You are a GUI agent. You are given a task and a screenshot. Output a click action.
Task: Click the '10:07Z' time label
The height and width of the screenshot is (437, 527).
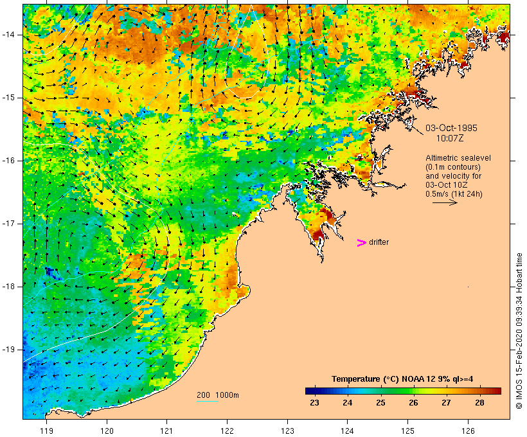click(450, 138)
